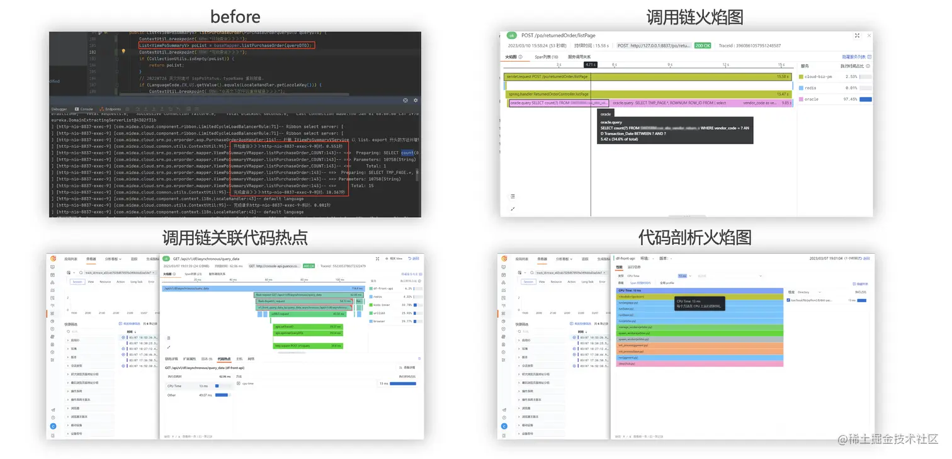Open Endpoints tab in before IDE debugger
Image resolution: width=952 pixels, height=459 pixels.
111,109
